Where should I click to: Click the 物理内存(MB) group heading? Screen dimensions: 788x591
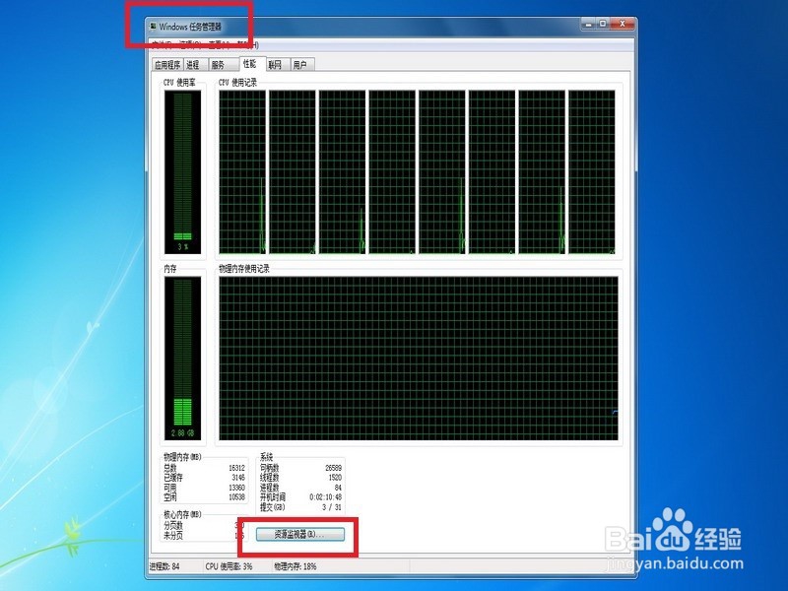tap(182, 457)
